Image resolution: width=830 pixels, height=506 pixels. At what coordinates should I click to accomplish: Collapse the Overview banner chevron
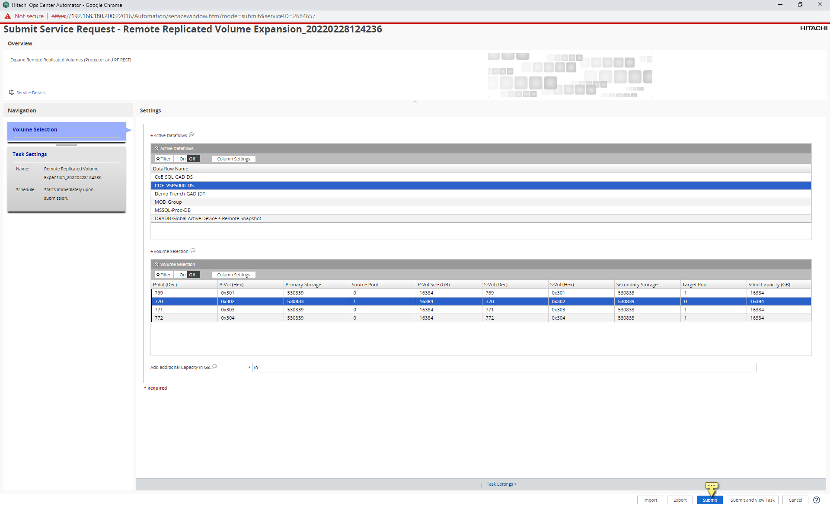click(x=415, y=101)
